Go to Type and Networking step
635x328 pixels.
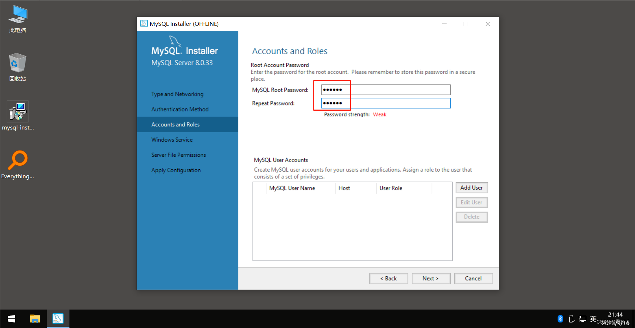click(177, 94)
